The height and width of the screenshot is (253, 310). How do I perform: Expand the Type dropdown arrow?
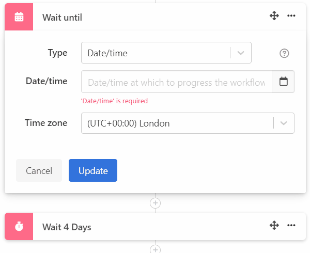tap(241, 53)
